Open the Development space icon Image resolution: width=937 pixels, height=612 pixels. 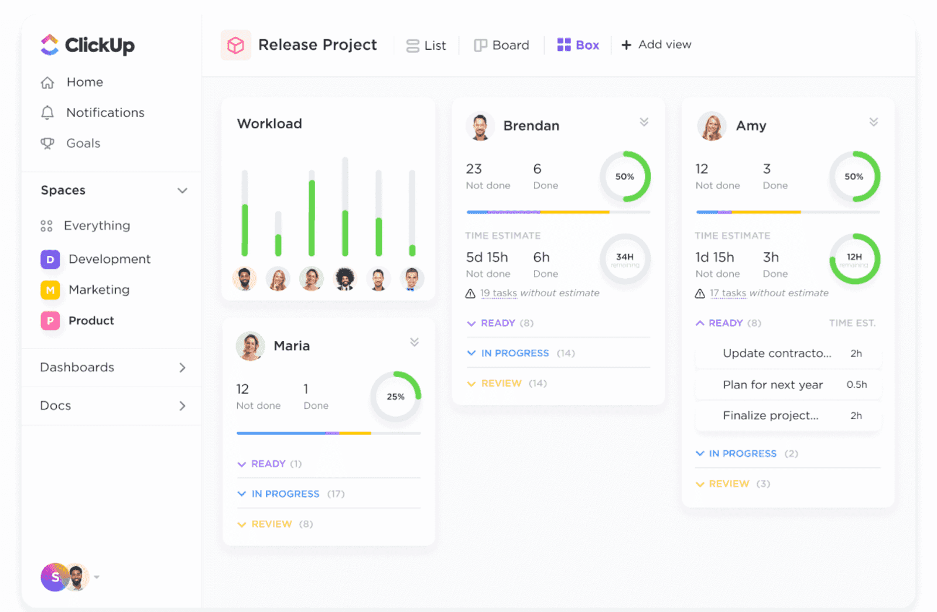tap(50, 259)
